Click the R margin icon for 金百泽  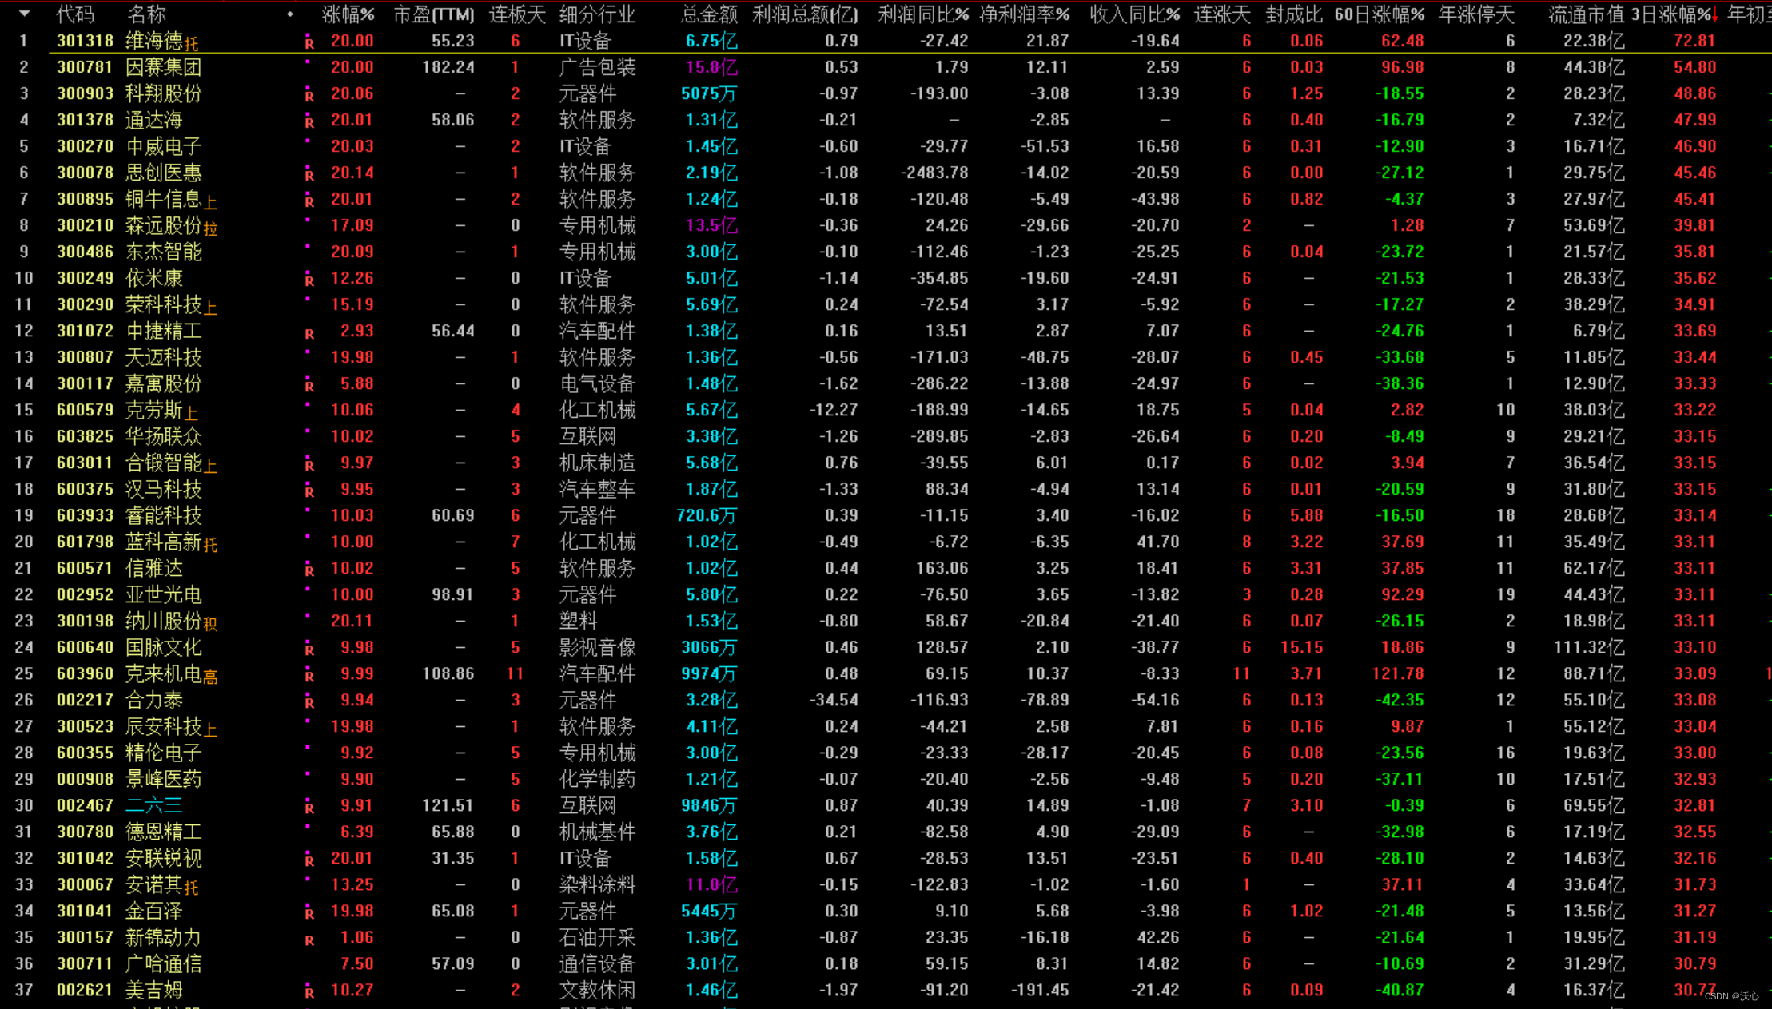[309, 913]
